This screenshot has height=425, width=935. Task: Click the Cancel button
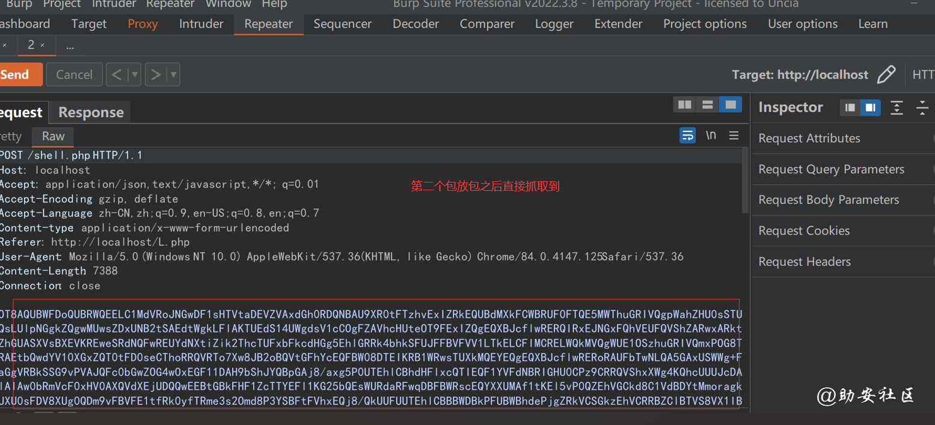tap(75, 74)
